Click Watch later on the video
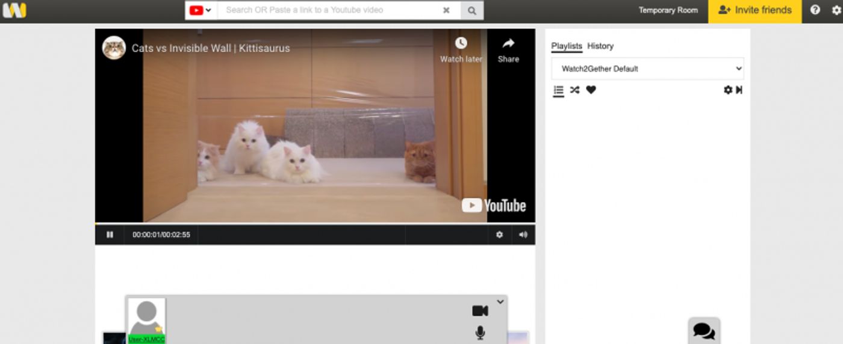 (x=461, y=50)
